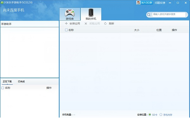Screen dimensions: 190x122
Task: Click the 位置 location column header
Action: 159,30
